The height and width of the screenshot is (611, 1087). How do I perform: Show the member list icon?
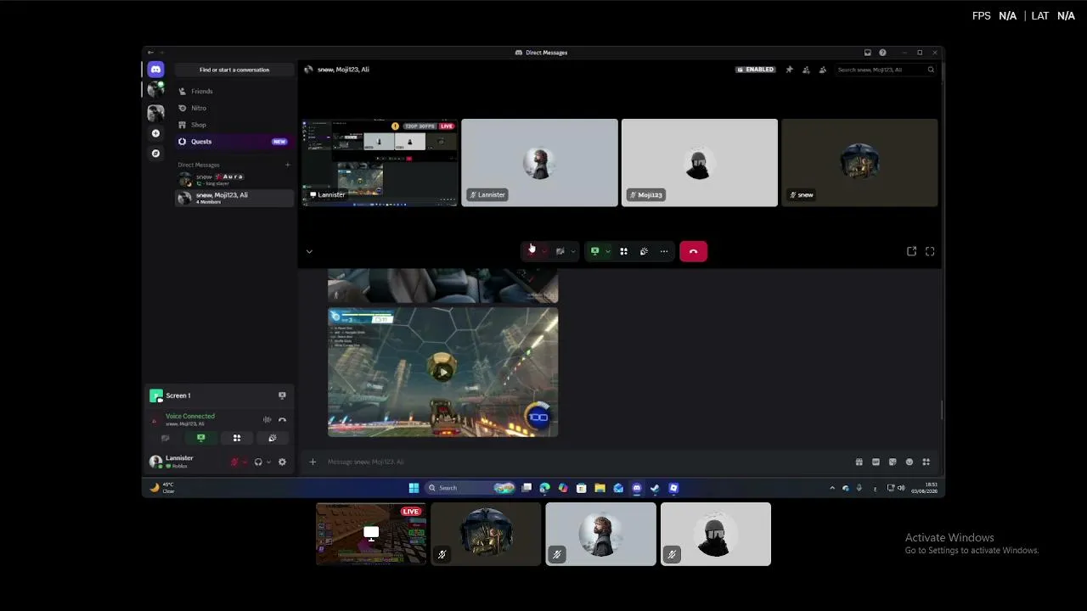[822, 70]
